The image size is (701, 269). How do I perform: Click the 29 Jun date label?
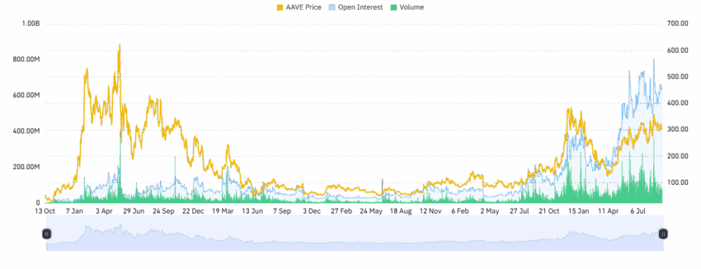point(133,211)
